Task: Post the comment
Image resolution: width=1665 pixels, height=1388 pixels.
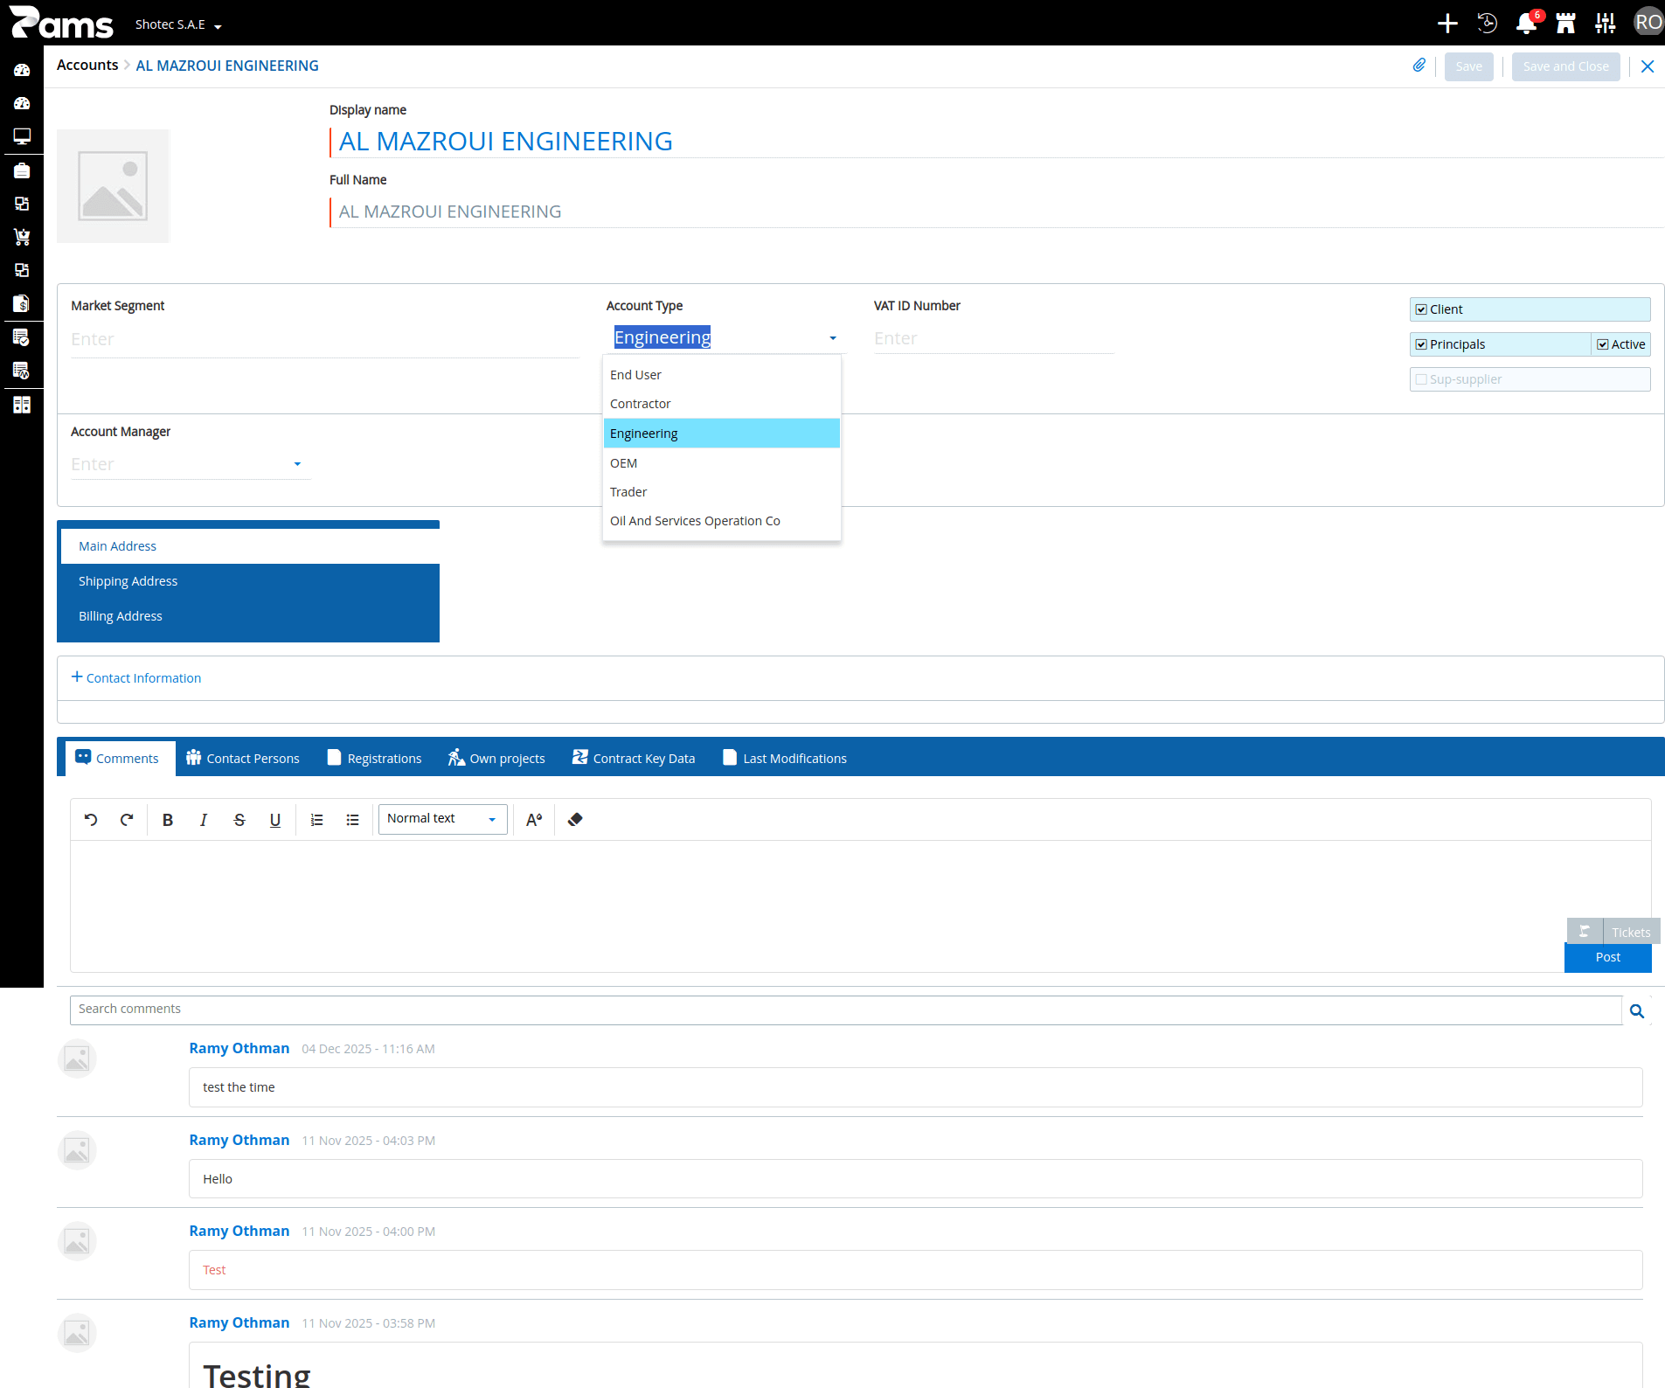Action: (1607, 957)
